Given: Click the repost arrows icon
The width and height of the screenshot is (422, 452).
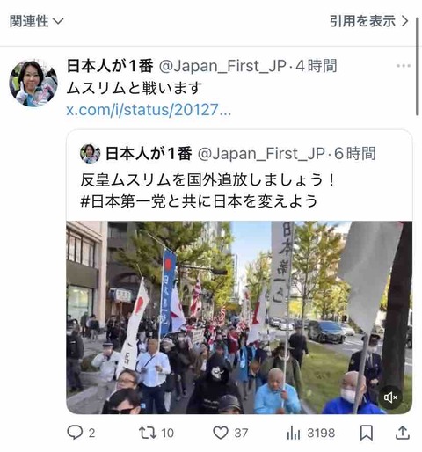Looking at the screenshot, I should 148,433.
